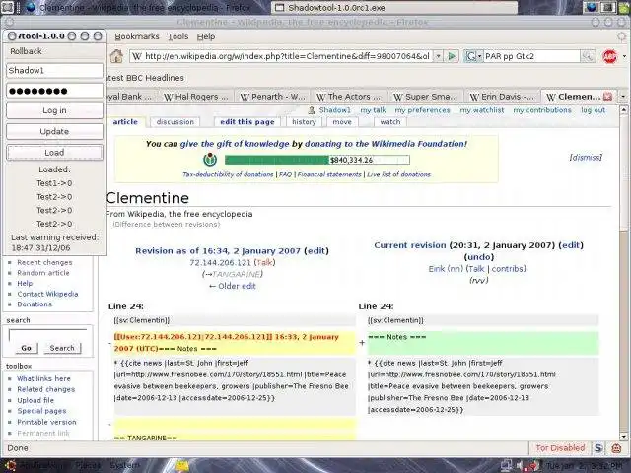Open the article tab on Wikipedia
This screenshot has width=631, height=473.
(x=125, y=122)
